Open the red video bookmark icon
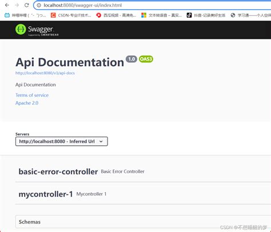The height and width of the screenshot is (232, 271). click(x=98, y=15)
